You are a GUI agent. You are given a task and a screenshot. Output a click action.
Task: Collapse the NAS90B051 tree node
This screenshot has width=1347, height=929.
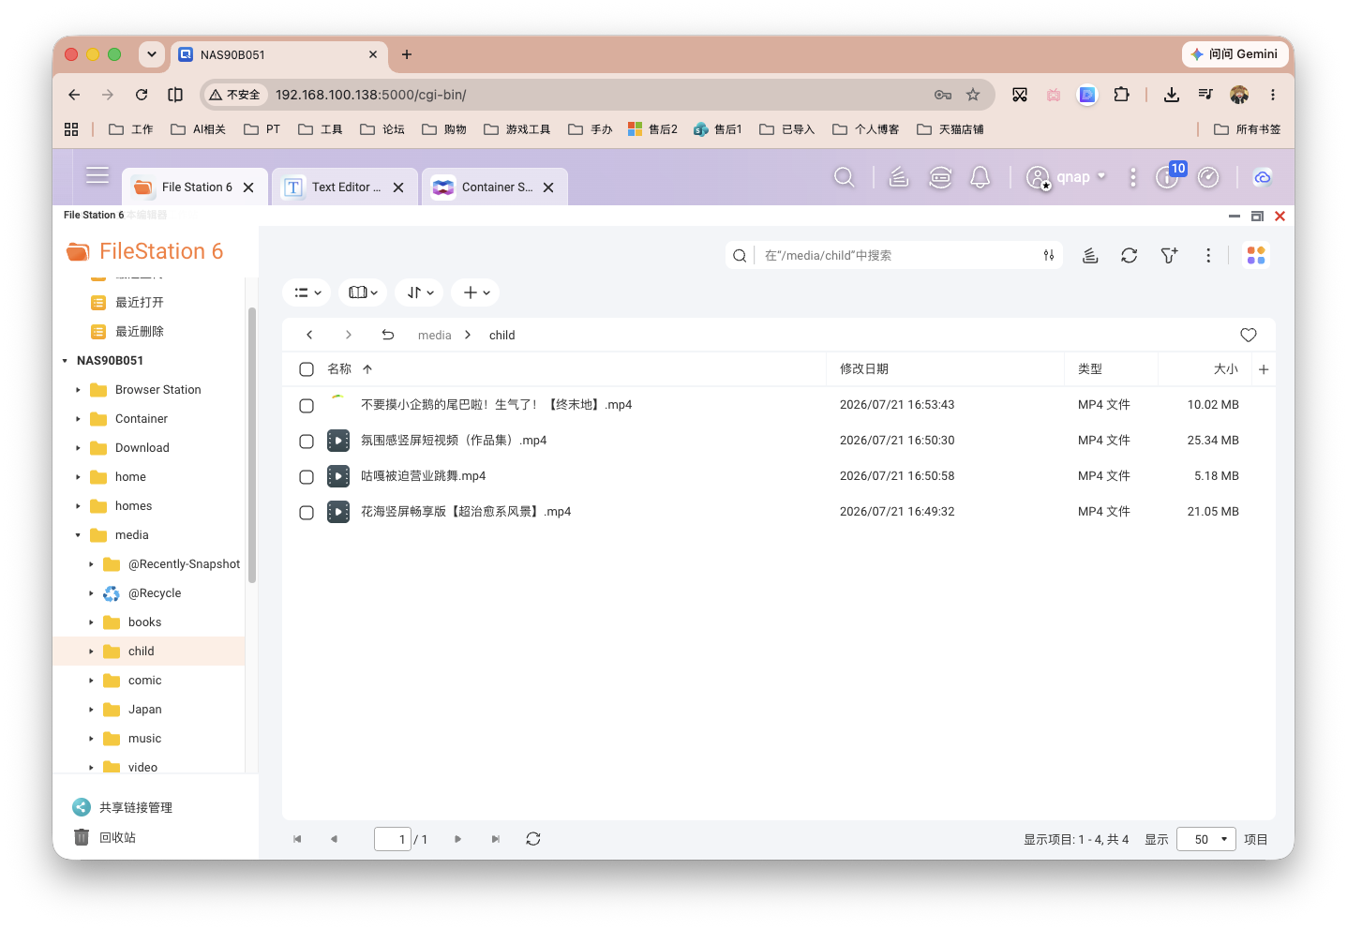[x=65, y=361]
